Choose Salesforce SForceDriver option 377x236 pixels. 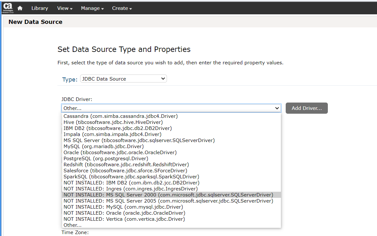point(125,171)
